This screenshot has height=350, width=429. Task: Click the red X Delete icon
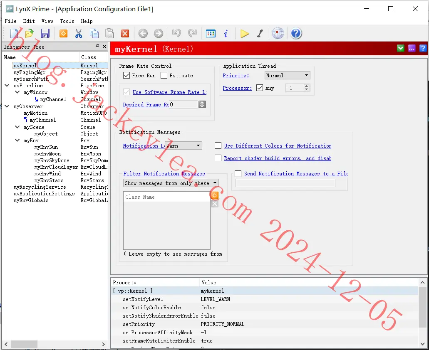(x=125, y=33)
